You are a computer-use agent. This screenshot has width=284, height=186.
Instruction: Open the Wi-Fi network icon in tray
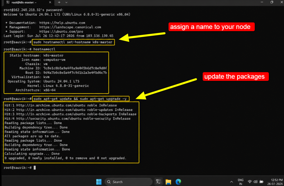coord(250,182)
